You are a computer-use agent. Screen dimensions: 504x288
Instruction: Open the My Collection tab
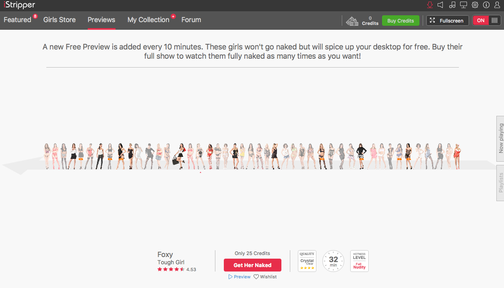[148, 20]
